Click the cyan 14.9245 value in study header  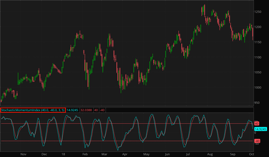click(x=72, y=110)
